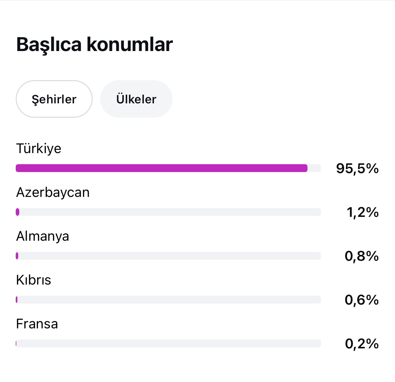The width and height of the screenshot is (395, 382).
Task: Click the Fransa progress bar
Action: click(168, 343)
